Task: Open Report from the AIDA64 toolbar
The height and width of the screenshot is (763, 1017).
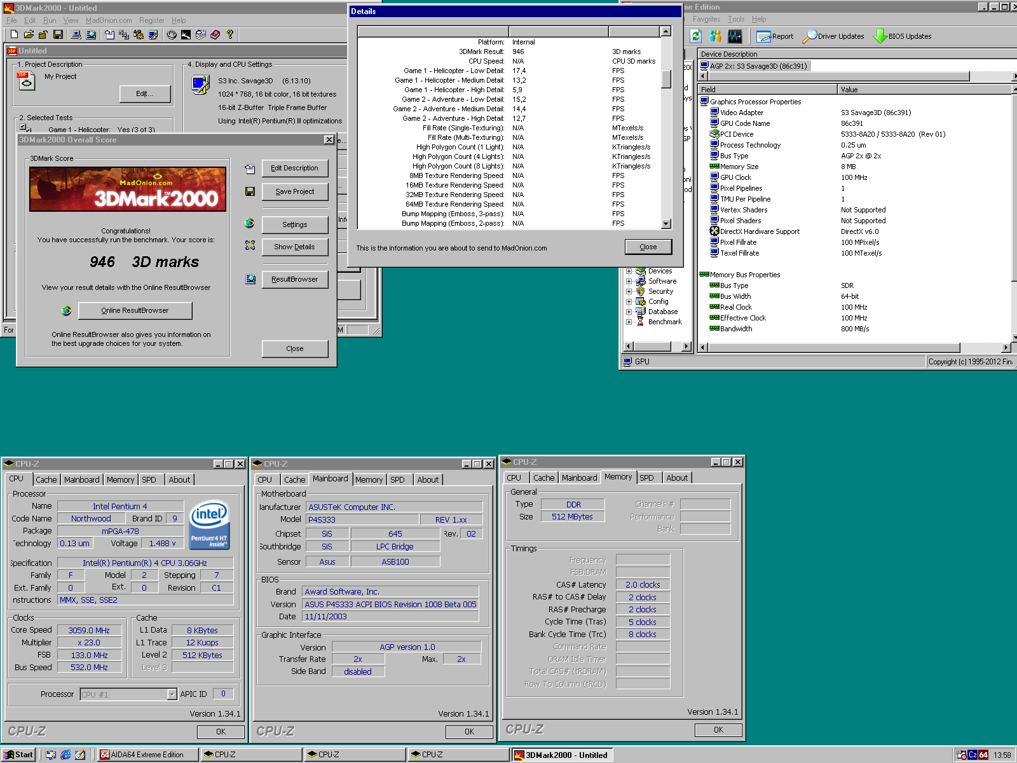Action: coord(775,36)
